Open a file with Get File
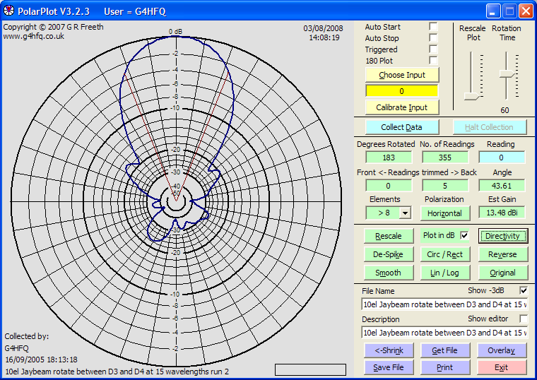This screenshot has width=537, height=380. [445, 350]
